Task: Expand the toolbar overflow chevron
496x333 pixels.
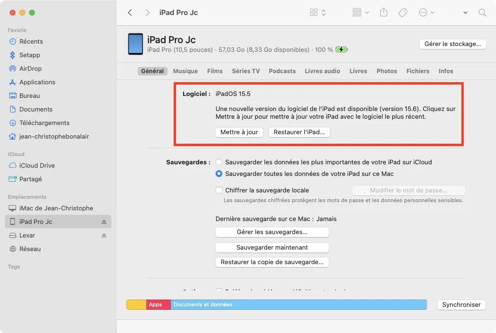Action: 465,13
